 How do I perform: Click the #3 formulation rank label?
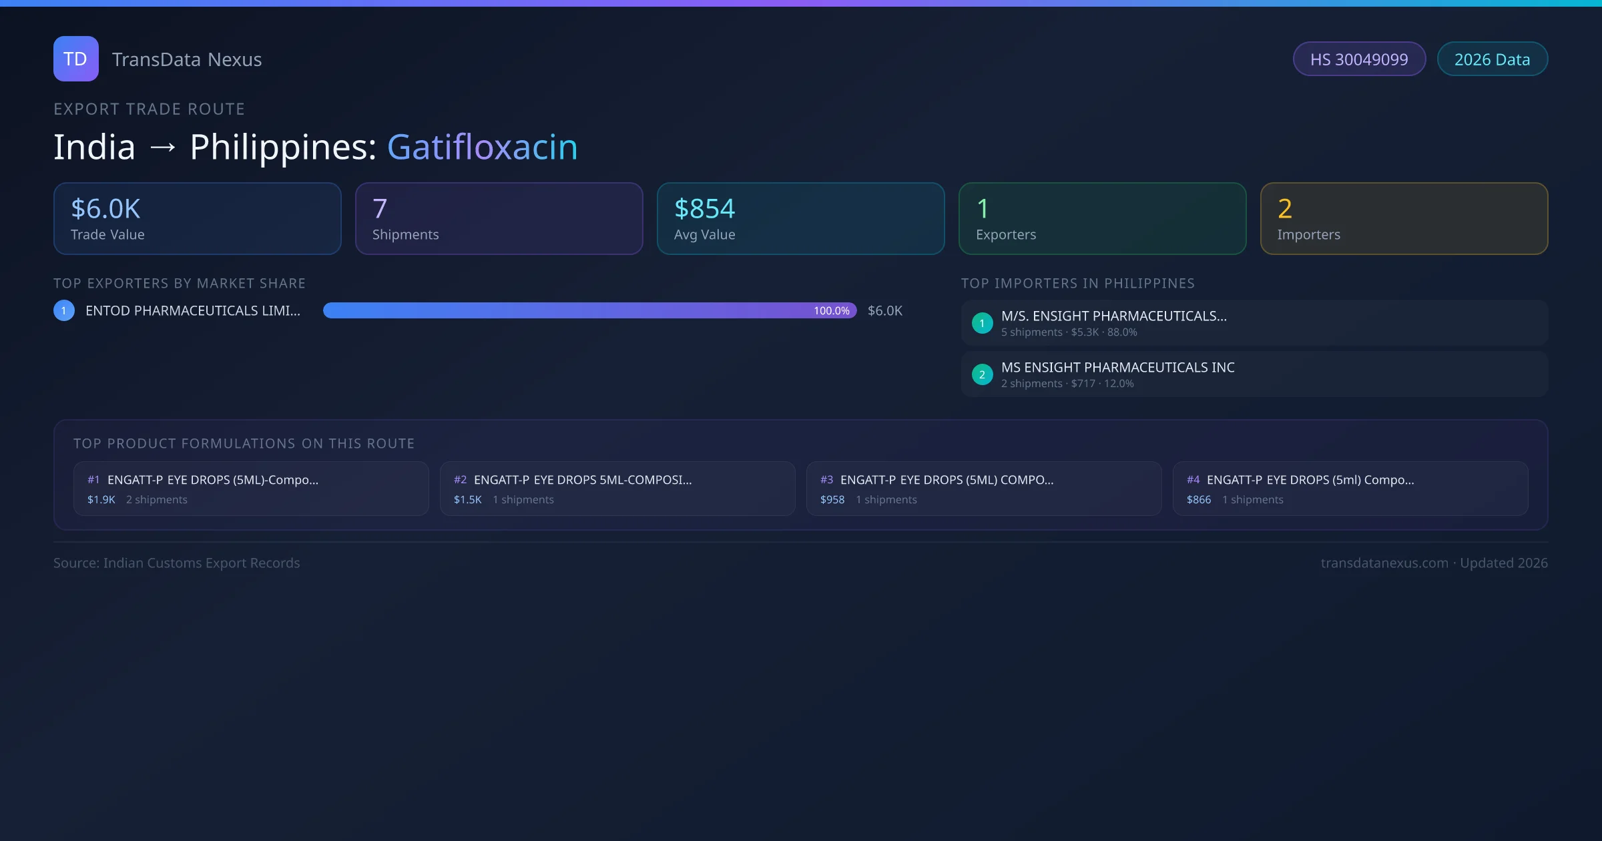(x=826, y=480)
